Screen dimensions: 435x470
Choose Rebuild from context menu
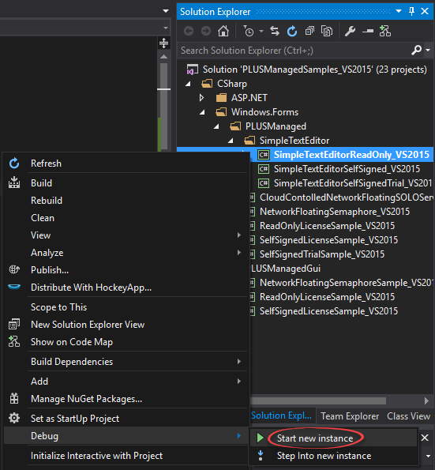tap(126, 201)
